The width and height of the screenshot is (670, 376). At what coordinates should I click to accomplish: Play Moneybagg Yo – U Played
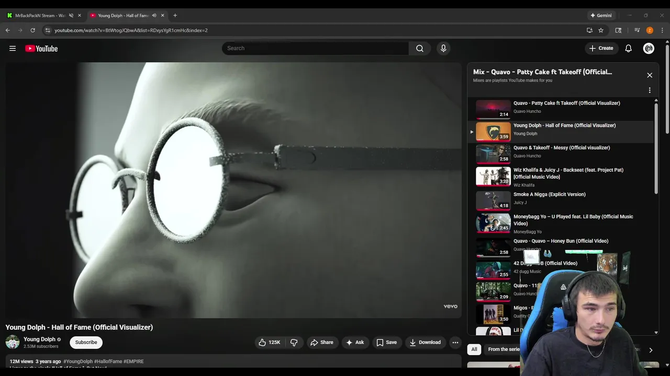pos(561,223)
